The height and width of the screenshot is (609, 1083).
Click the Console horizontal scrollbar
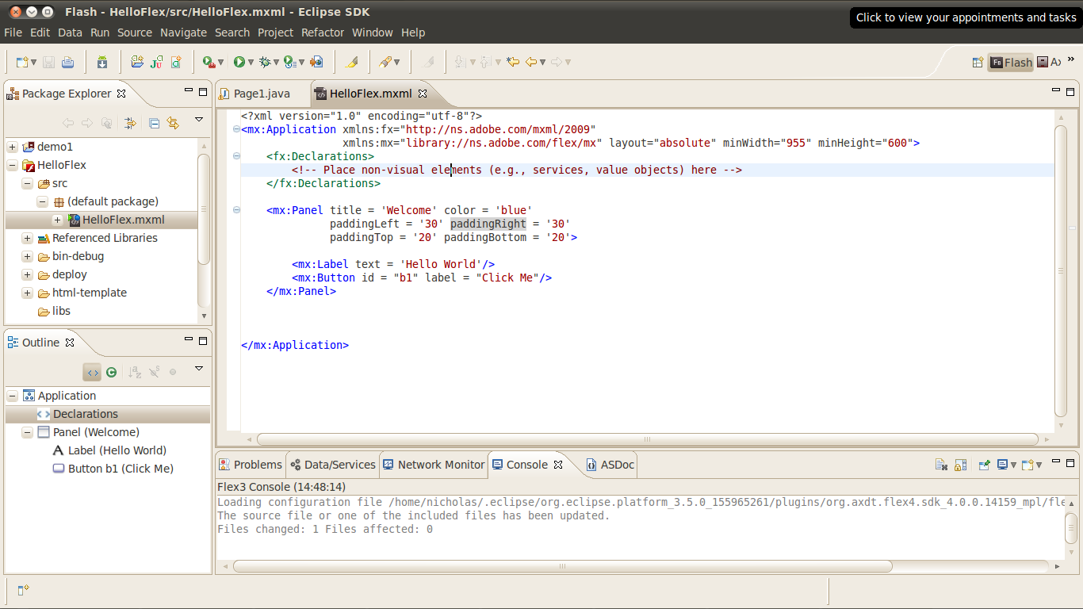click(562, 566)
